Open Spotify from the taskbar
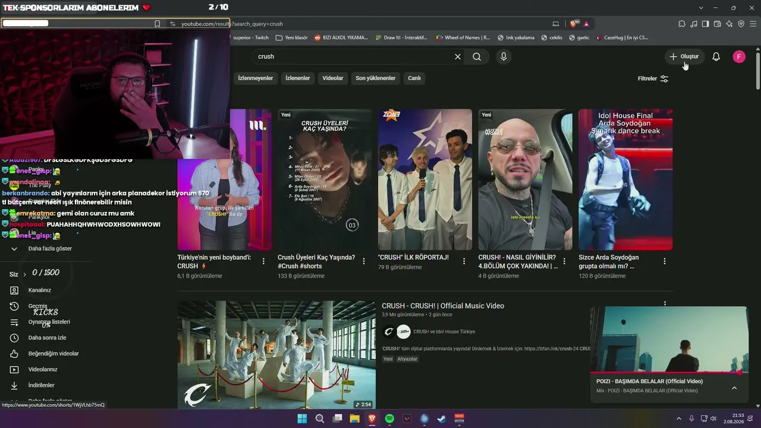761x428 pixels. tap(389, 418)
